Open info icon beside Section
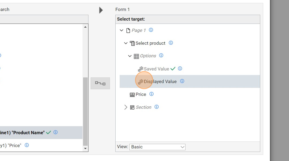The image size is (289, 161). pyautogui.click(x=156, y=107)
